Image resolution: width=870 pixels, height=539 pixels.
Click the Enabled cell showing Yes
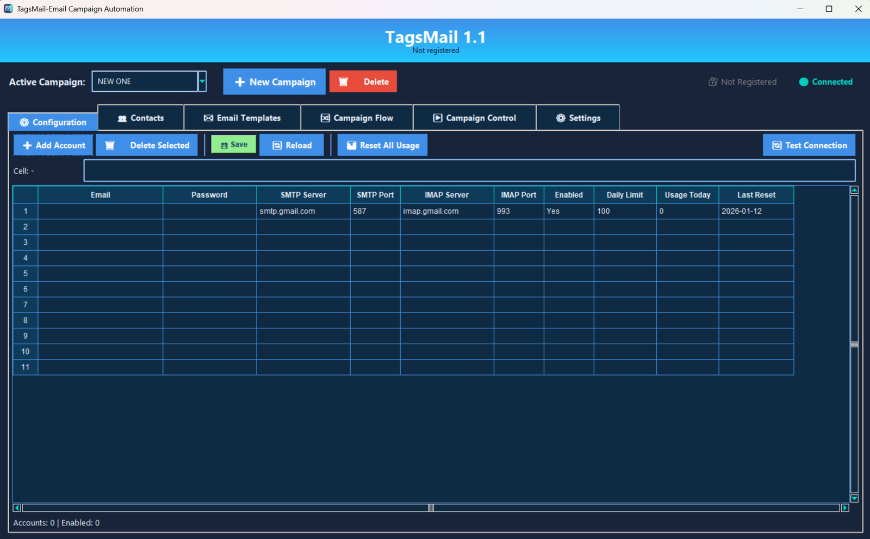(x=568, y=211)
